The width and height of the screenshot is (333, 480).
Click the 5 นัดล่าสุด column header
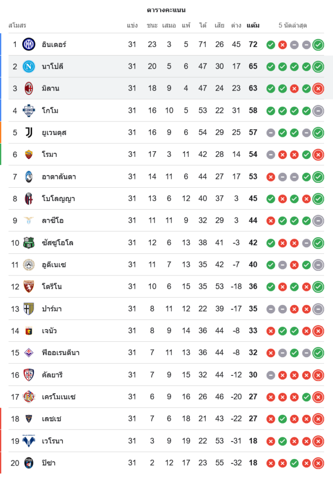pos(293,25)
